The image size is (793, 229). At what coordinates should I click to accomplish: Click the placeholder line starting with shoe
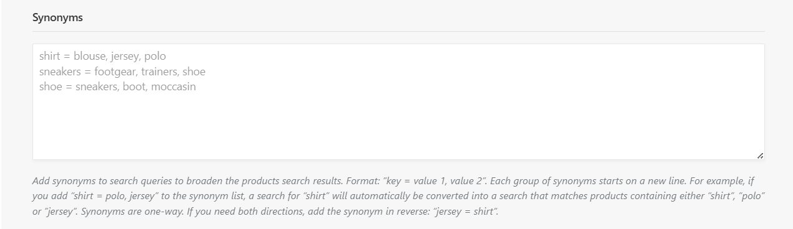pos(117,86)
